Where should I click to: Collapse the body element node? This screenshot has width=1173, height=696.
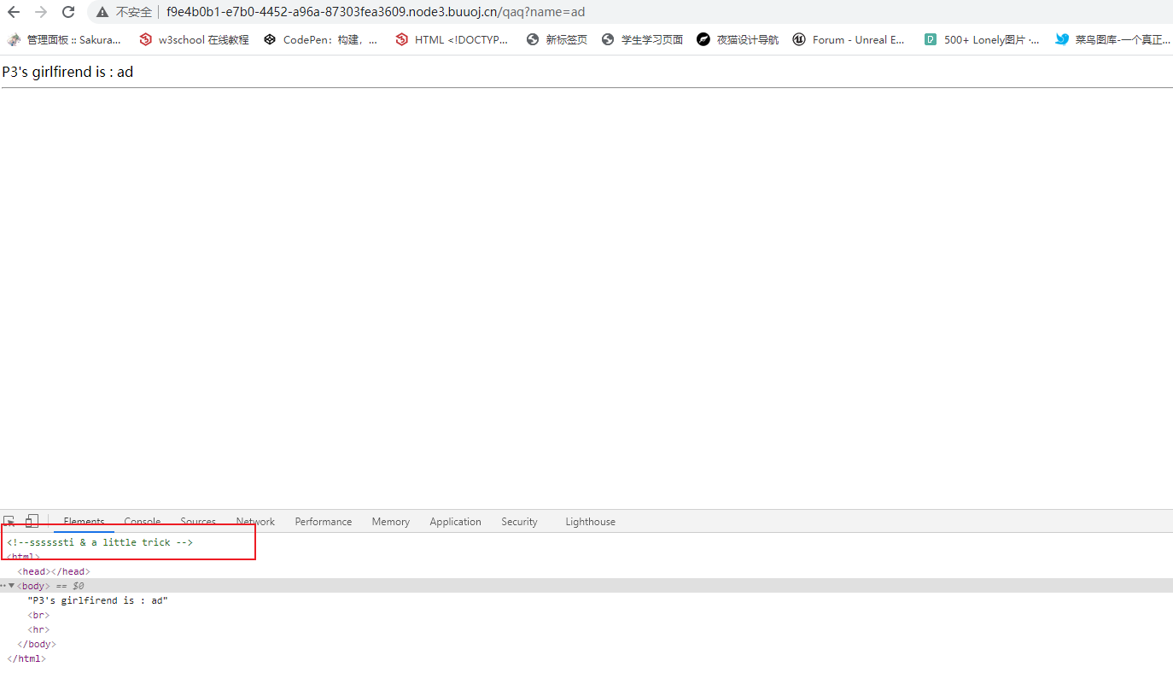(12, 586)
